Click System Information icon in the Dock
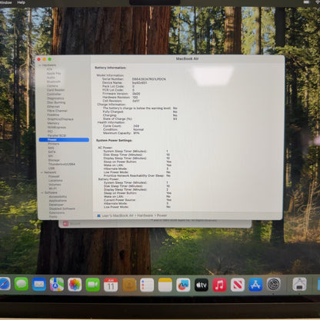320x320 pixels. 299,284
